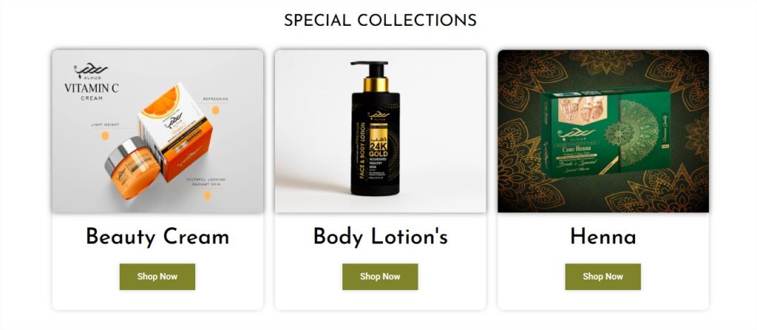Click the black pump dispenser on lotion bottle
Image resolution: width=757 pixels, height=330 pixels.
coord(370,69)
